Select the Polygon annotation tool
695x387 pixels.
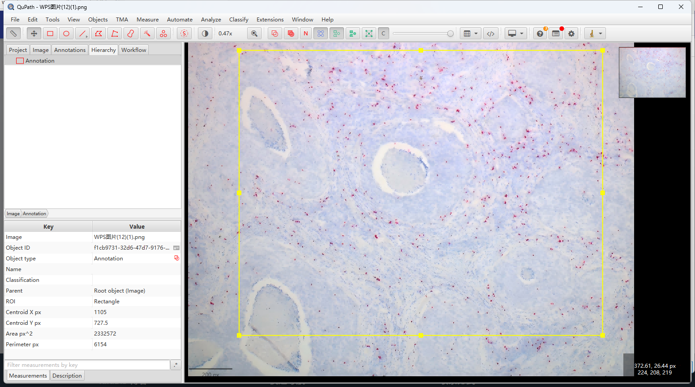(98, 33)
